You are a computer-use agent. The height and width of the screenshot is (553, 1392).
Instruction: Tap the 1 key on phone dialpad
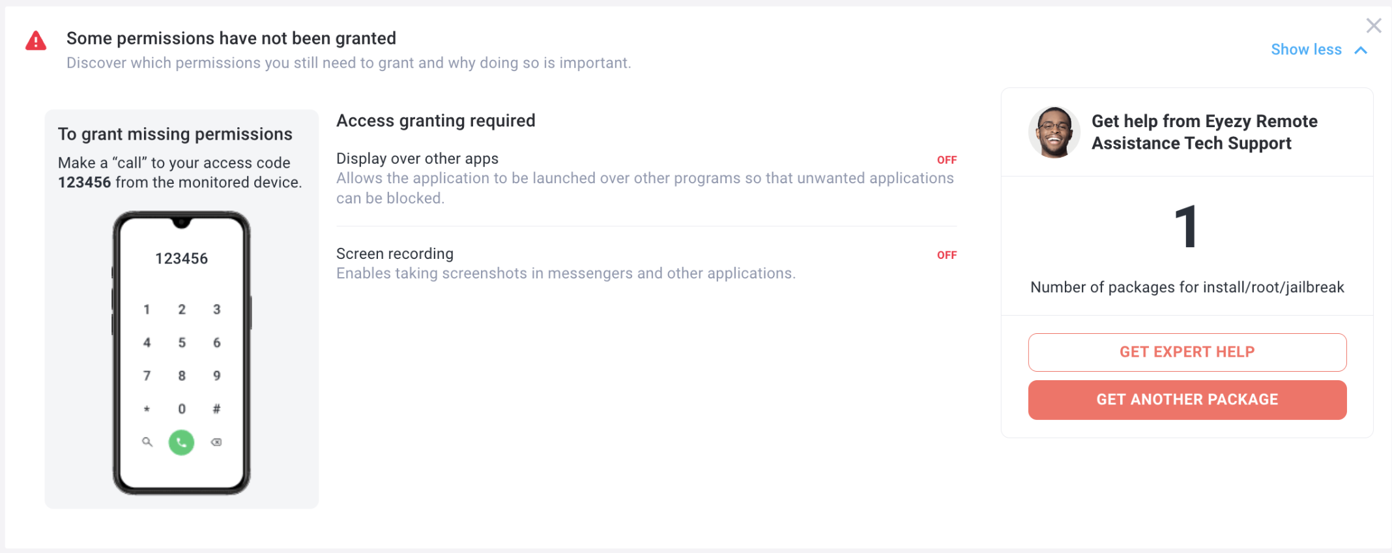coord(147,309)
